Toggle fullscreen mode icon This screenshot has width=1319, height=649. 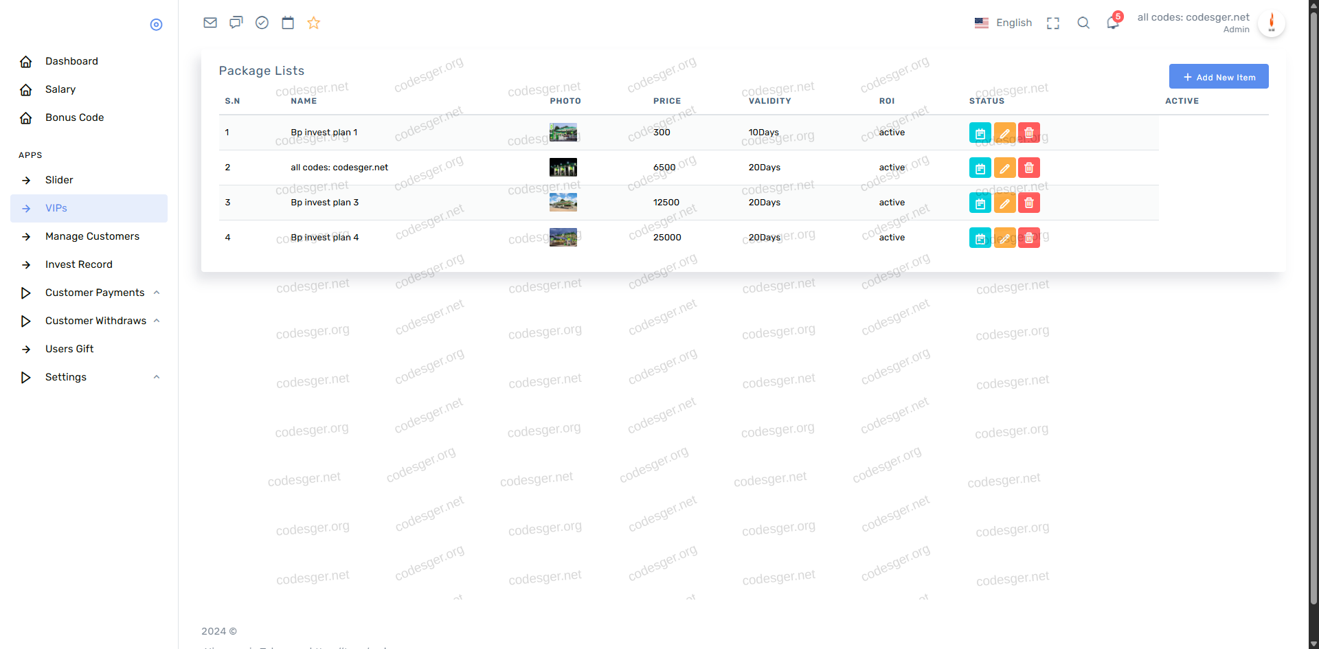[1052, 23]
